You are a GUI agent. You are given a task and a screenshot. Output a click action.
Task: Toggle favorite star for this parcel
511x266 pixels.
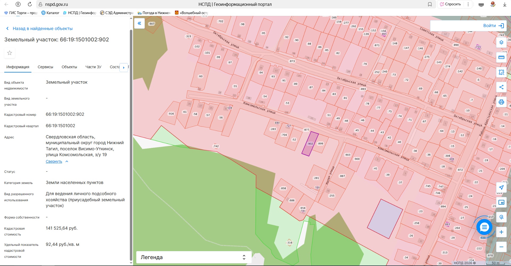coord(10,53)
